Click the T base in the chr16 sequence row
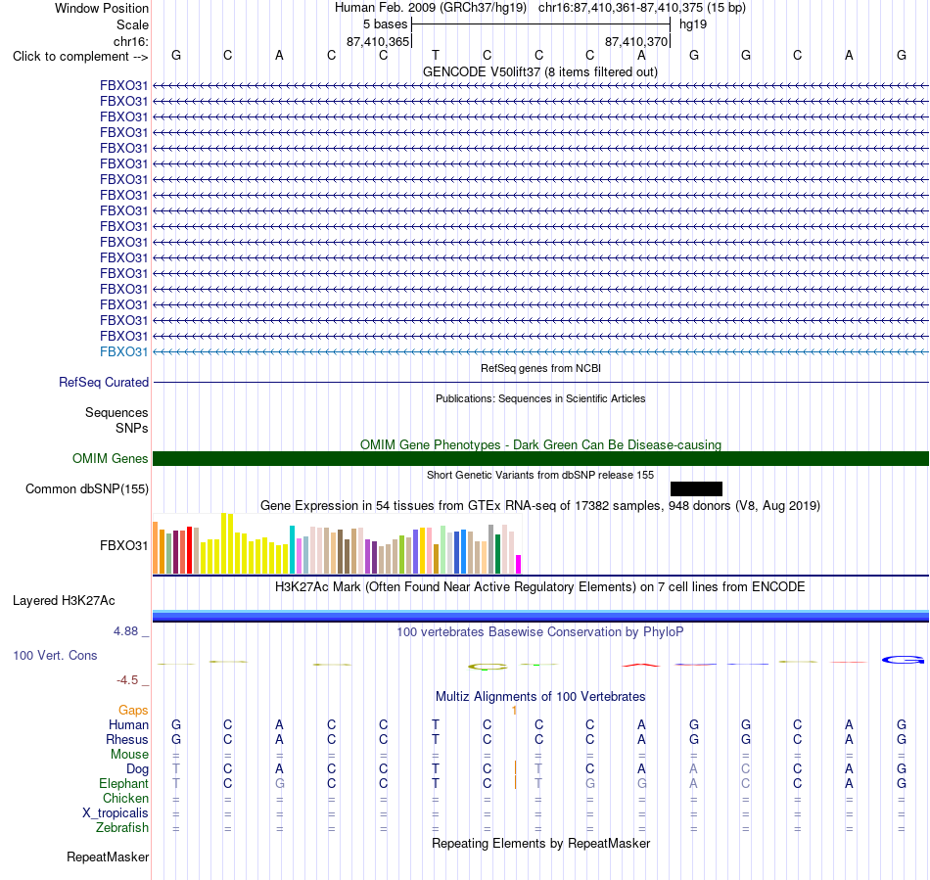The width and height of the screenshot is (930, 880). (436, 55)
